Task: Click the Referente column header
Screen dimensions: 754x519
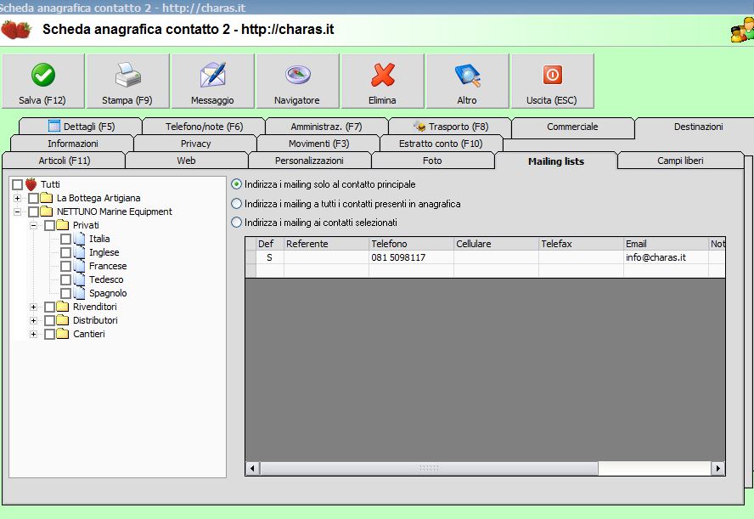Action: click(326, 244)
